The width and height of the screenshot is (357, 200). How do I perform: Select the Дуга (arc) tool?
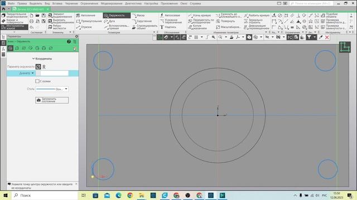109,21
